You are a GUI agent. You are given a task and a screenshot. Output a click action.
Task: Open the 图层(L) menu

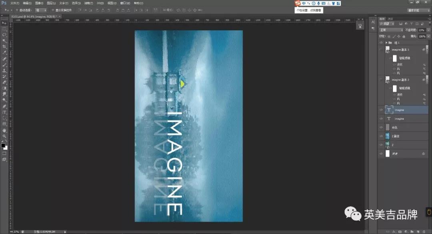coord(51,3)
